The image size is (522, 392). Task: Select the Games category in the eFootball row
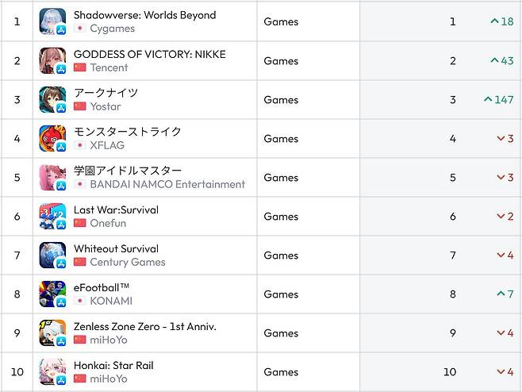(281, 294)
